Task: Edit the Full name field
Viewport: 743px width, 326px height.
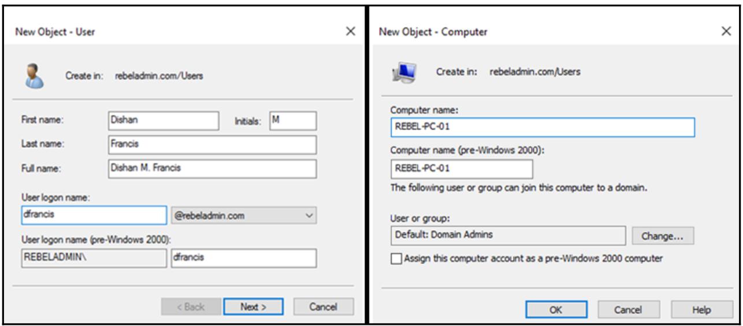Action: point(211,169)
